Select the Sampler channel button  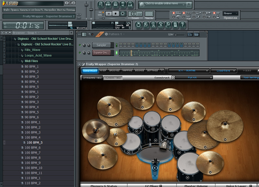tap(101, 45)
